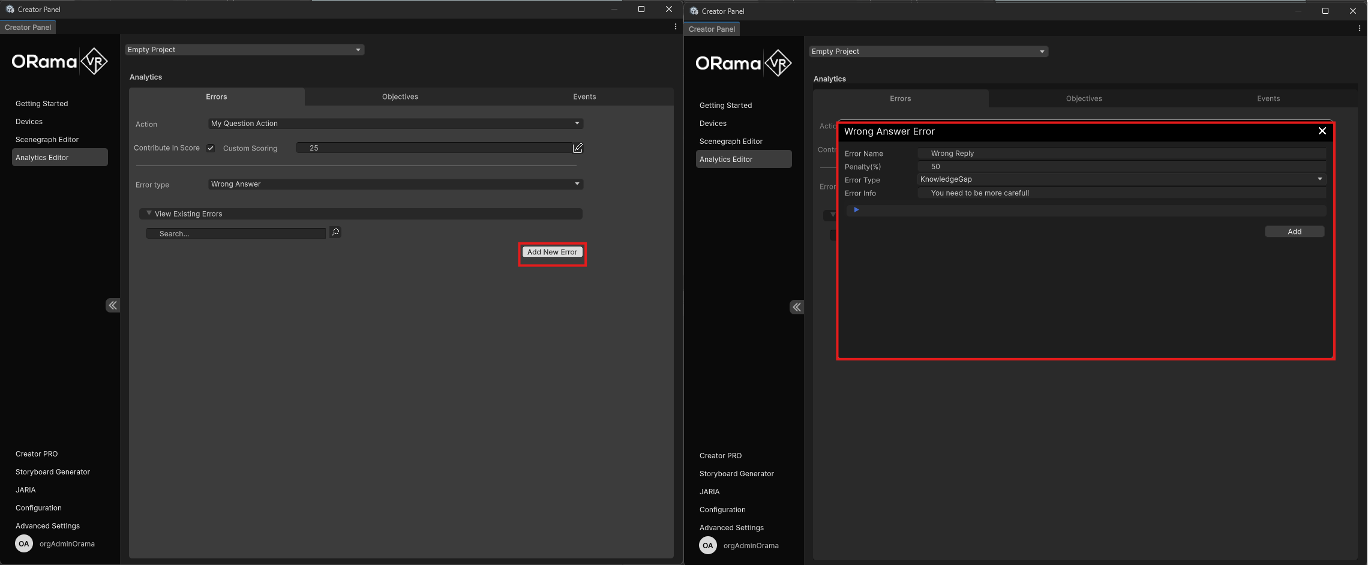1368x565 pixels.
Task: Open the Empty Project dropdown in right window
Action: click(x=928, y=52)
